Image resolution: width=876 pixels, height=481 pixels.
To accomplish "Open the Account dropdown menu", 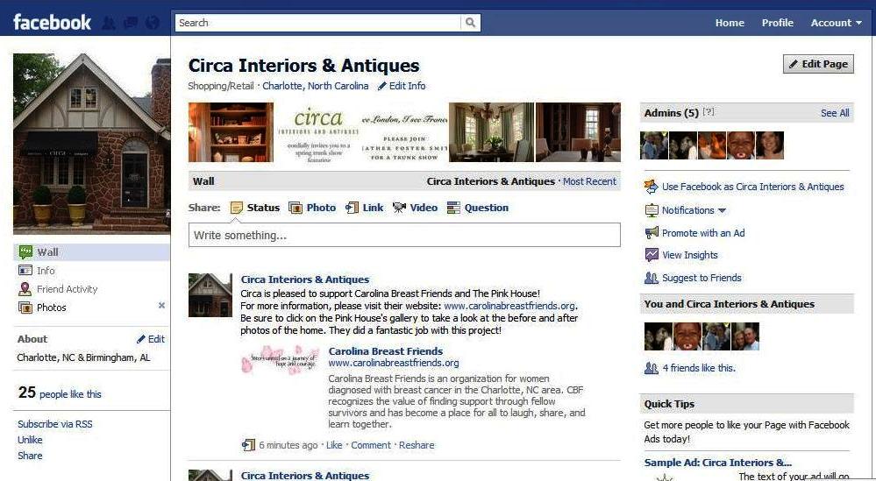I will (x=837, y=23).
